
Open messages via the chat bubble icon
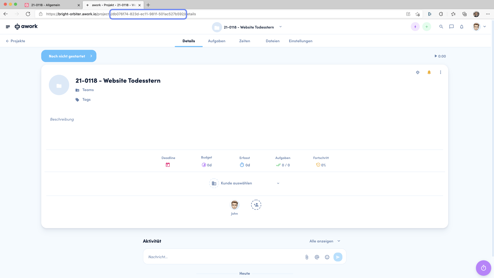(451, 26)
